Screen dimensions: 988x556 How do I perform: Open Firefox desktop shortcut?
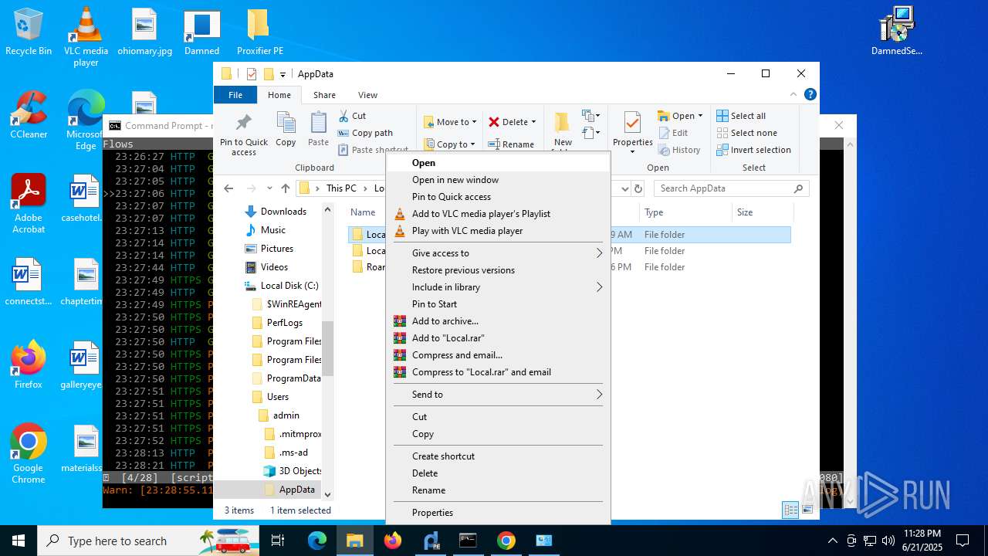pyautogui.click(x=29, y=365)
